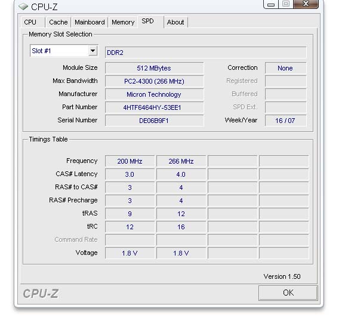Screen dimensions: 348x323
Task: Click the Memory Slot Selection group label
Action: point(60,34)
